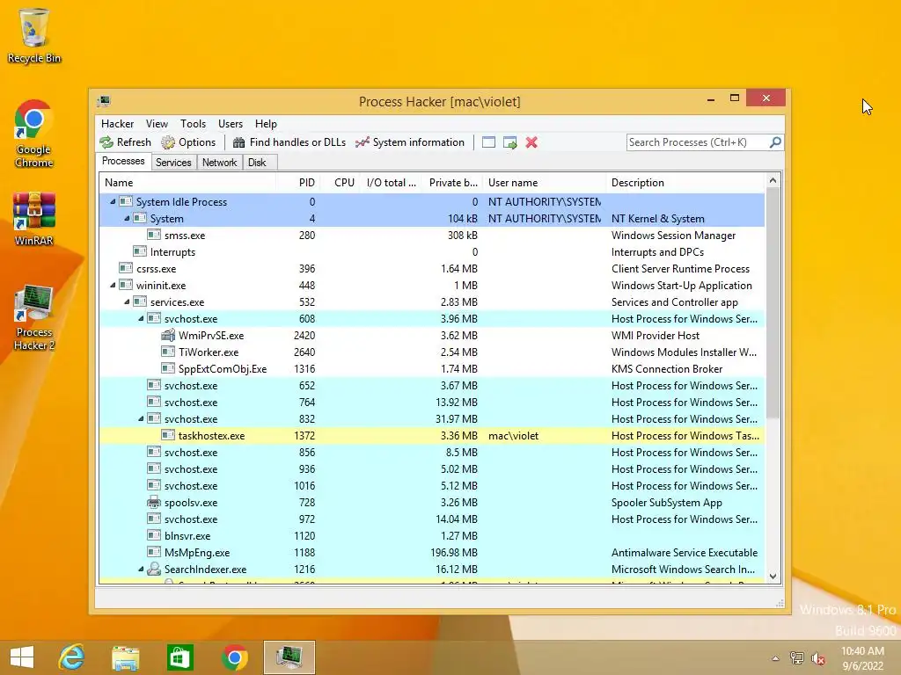Screen dimensions: 901x675
Task: Collapse svchost.exe PID 608 node
Action: tap(141, 318)
